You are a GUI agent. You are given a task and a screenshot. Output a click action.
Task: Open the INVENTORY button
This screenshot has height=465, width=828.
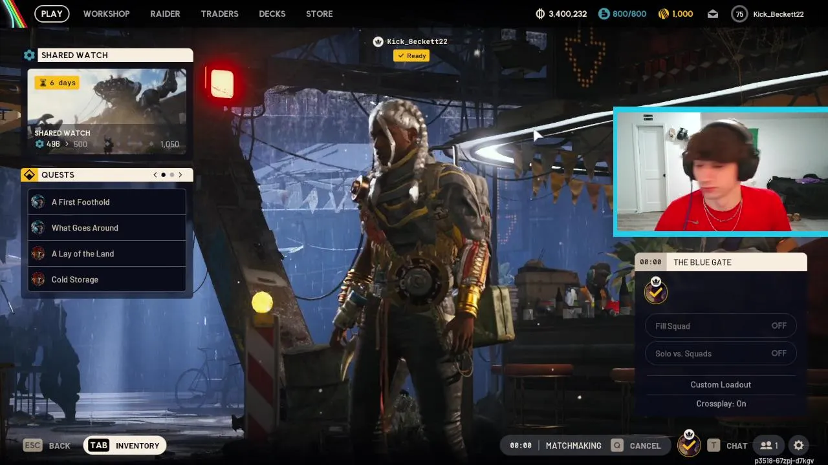tap(125, 446)
